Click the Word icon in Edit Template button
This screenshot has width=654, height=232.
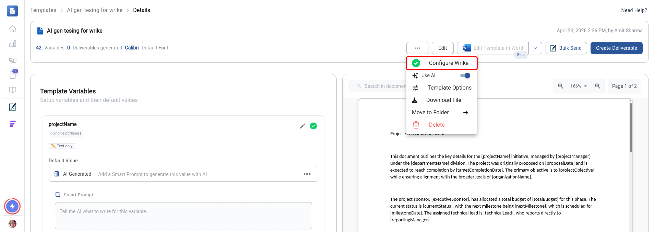(466, 48)
